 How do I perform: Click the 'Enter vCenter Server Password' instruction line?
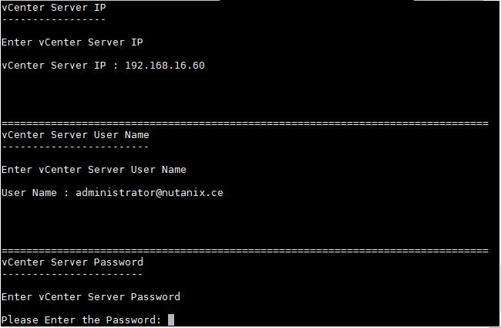pyautogui.click(x=91, y=296)
